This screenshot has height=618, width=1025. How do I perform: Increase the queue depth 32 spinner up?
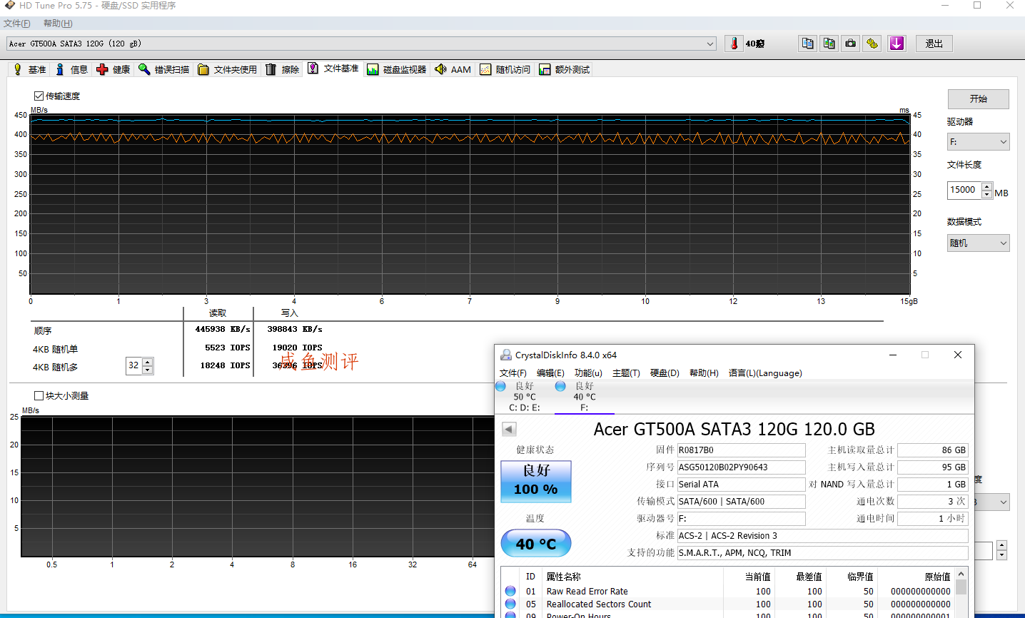[148, 362]
